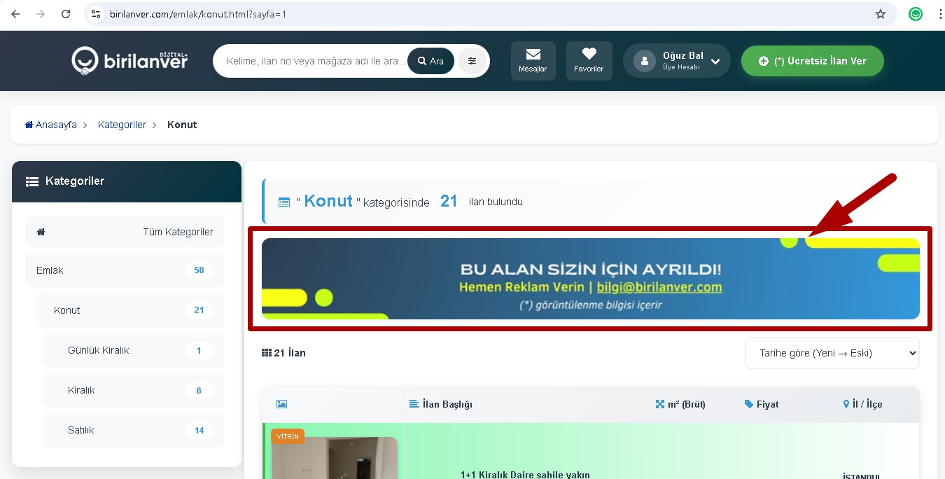Click the advertisement banner image
The height and width of the screenshot is (479, 945).
(590, 279)
